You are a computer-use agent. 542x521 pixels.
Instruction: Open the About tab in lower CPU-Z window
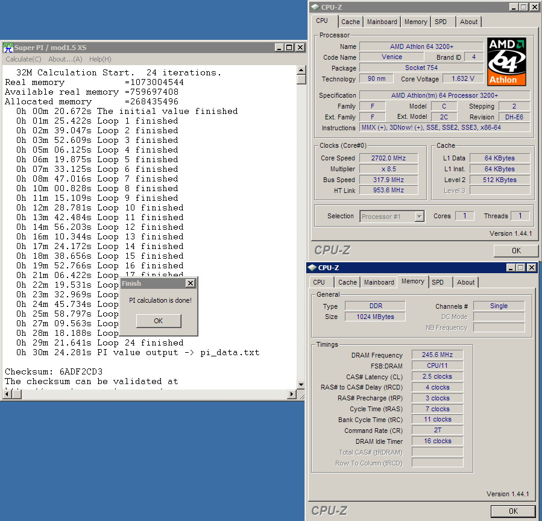pyautogui.click(x=465, y=282)
